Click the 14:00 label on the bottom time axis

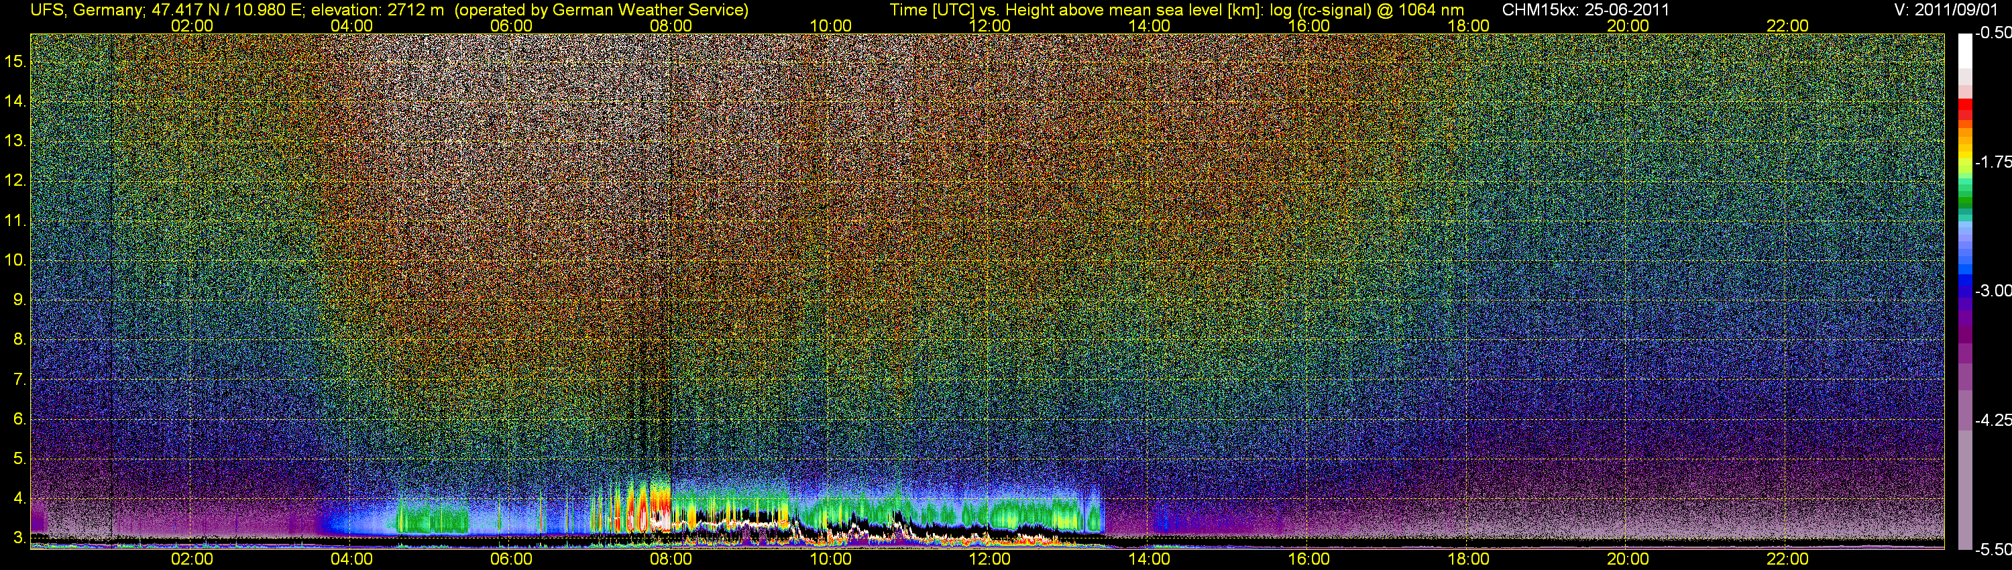tap(1149, 559)
